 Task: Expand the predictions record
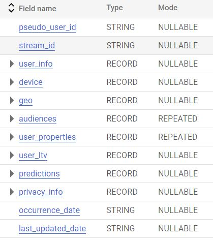[x=12, y=173]
